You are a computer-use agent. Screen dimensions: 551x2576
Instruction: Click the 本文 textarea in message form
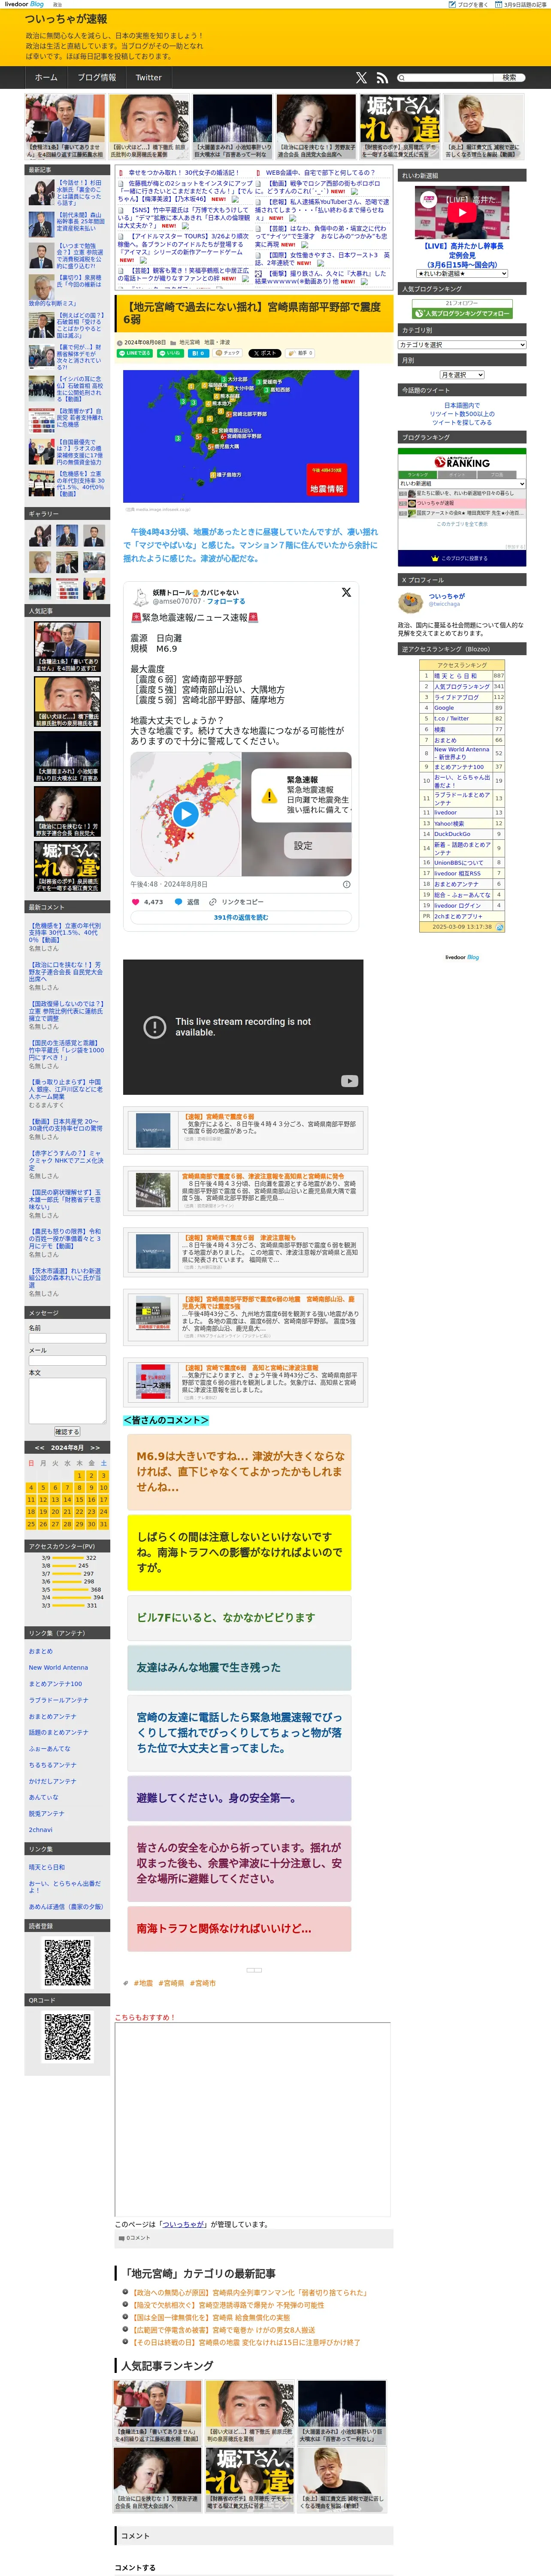pos(67,1400)
